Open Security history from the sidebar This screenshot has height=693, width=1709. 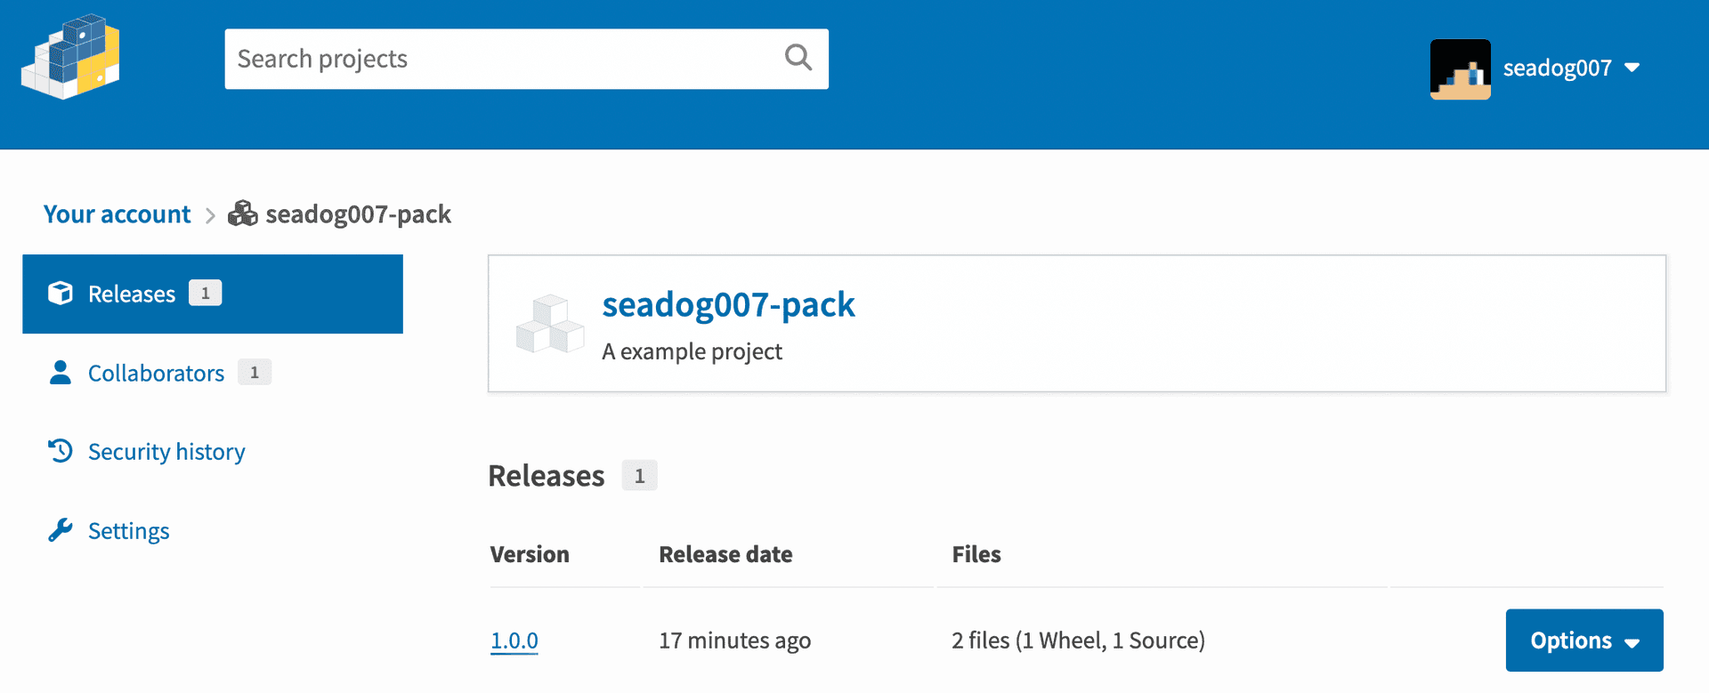pos(166,452)
